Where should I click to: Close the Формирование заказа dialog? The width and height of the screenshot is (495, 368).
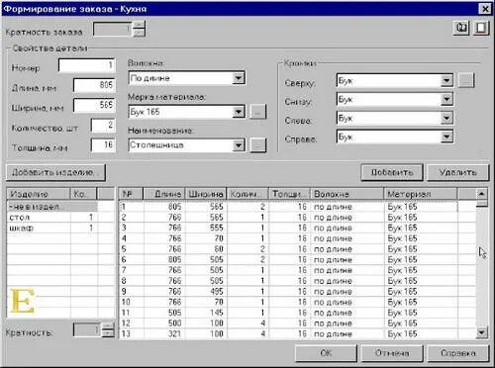(x=485, y=9)
